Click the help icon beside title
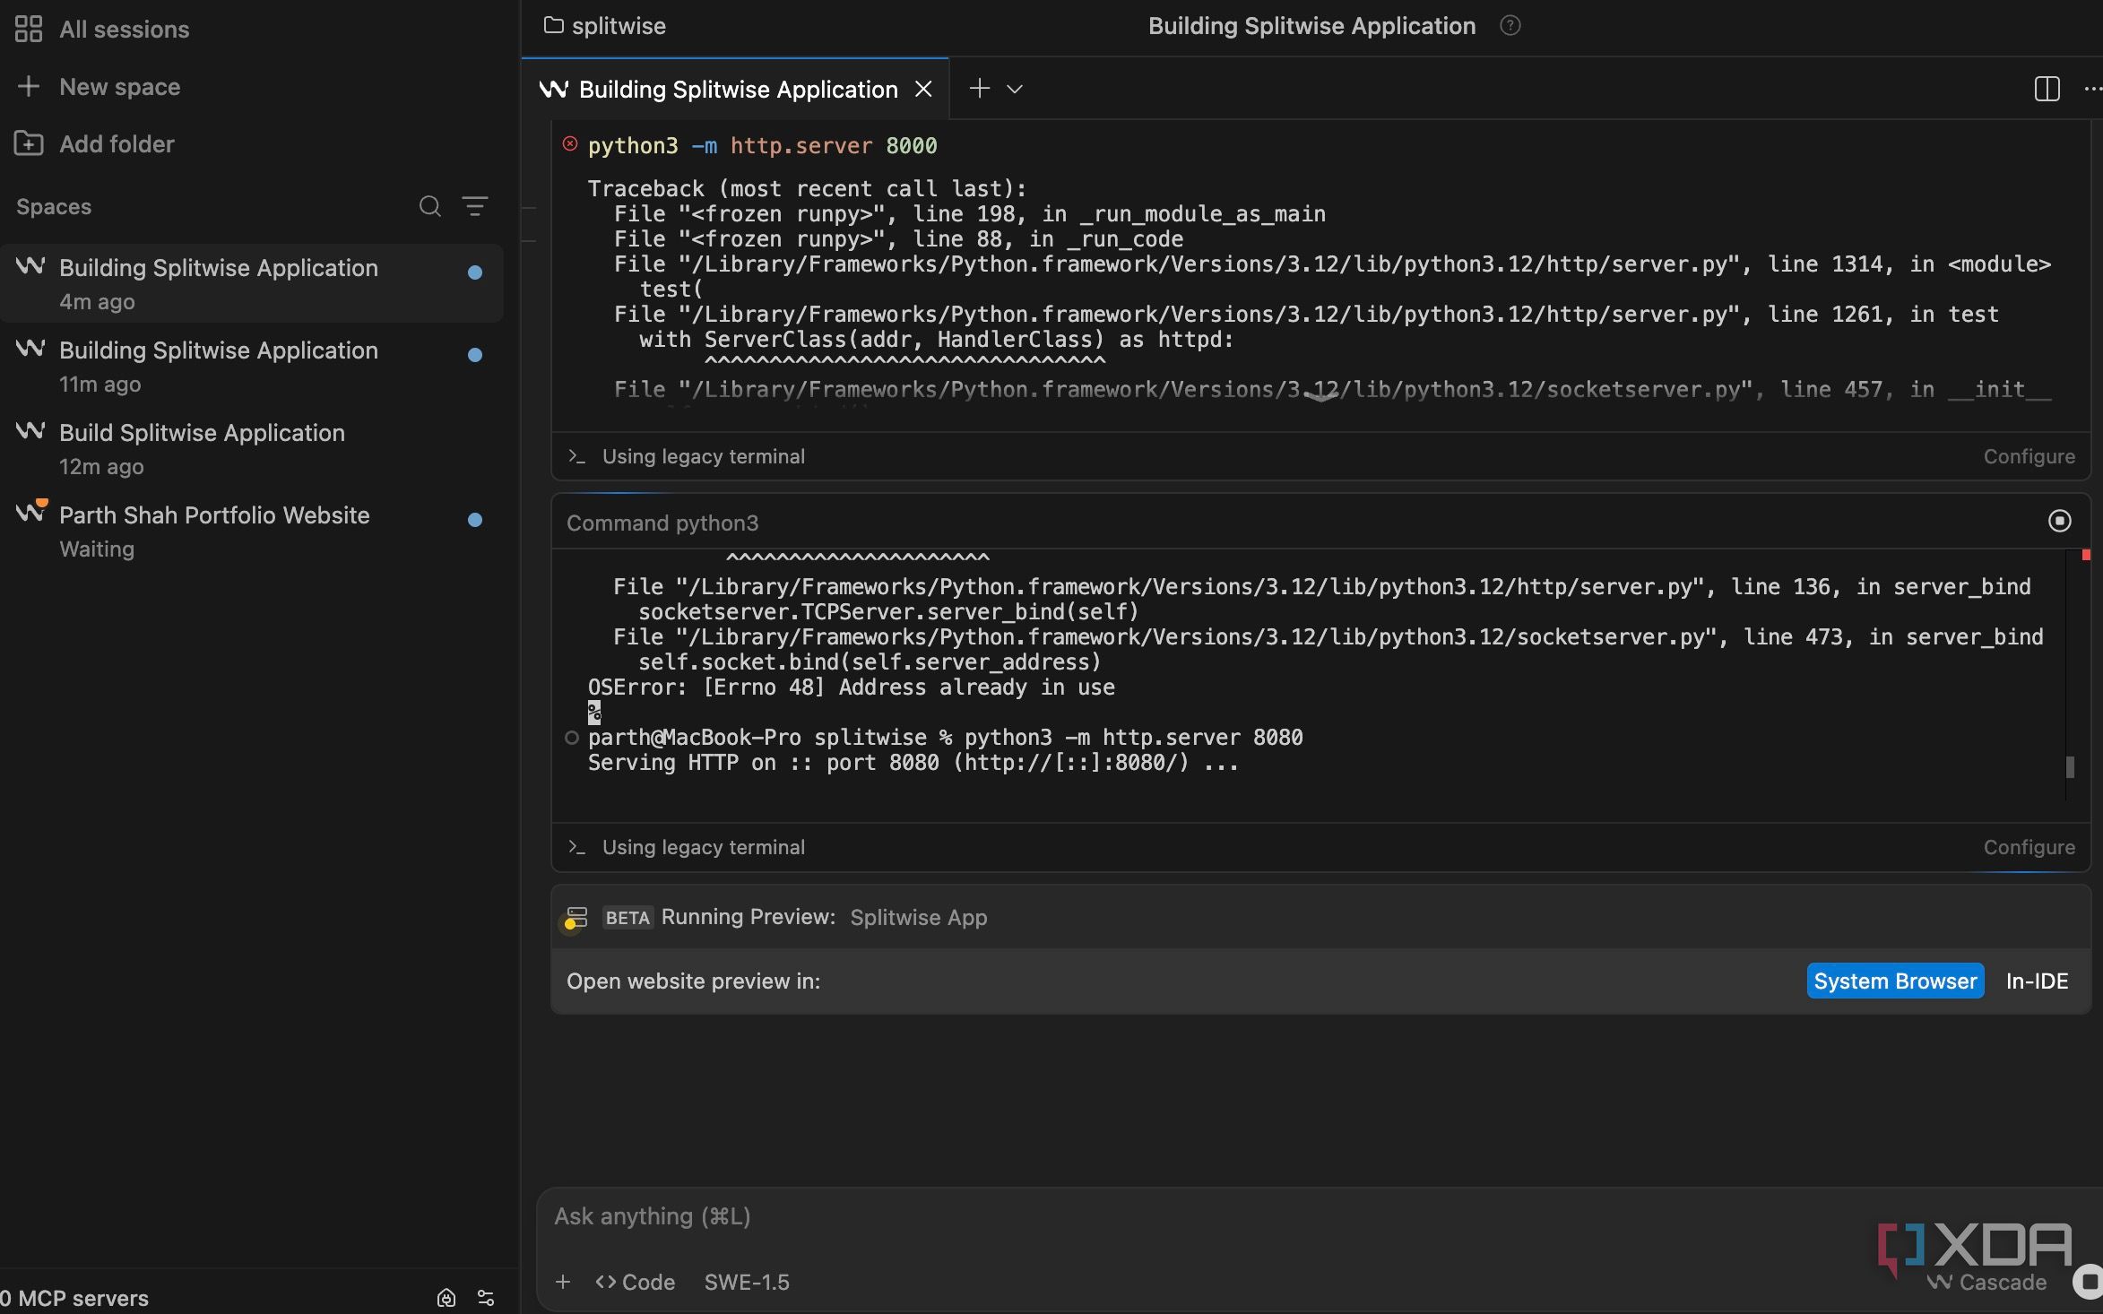Viewport: 2103px width, 1314px height. [x=1510, y=26]
